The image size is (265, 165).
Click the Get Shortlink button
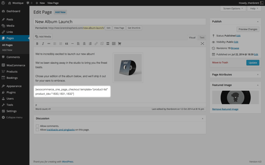[134, 28]
